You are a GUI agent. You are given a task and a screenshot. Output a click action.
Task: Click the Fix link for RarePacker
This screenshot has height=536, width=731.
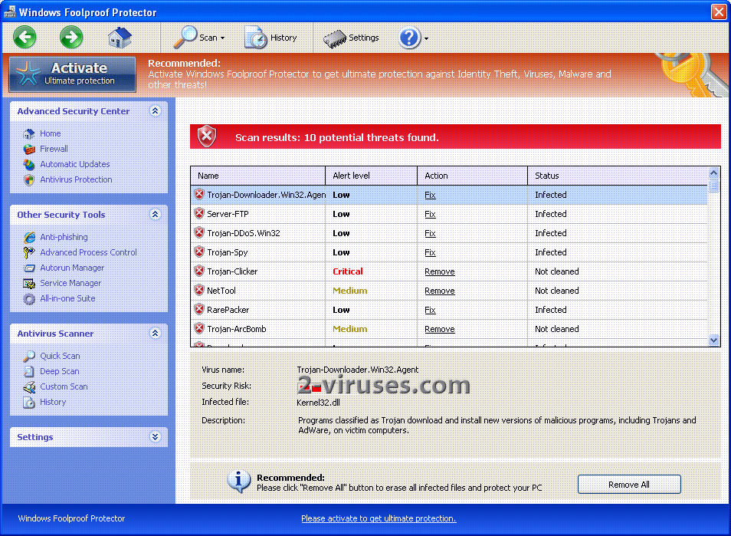click(430, 310)
